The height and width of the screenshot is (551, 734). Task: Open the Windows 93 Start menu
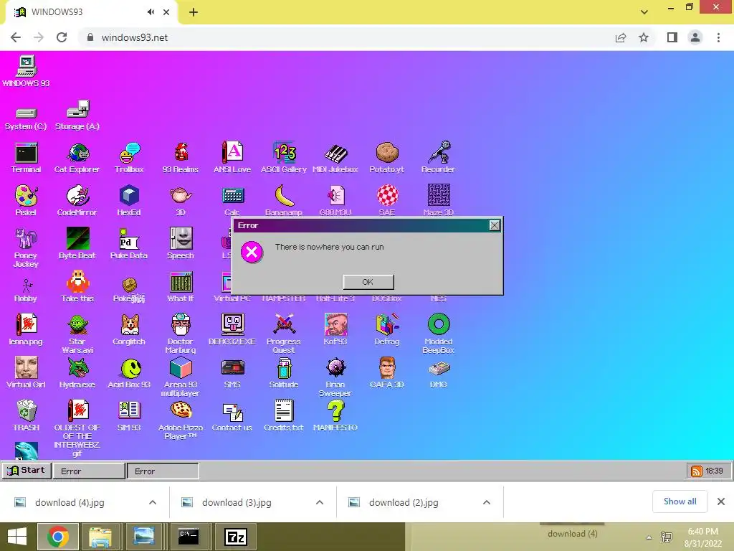tap(27, 471)
